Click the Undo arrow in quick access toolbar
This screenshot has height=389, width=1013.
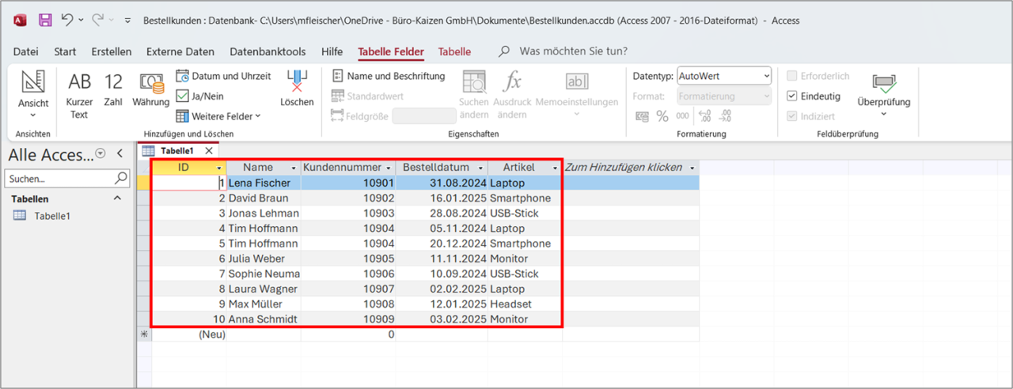coord(67,19)
